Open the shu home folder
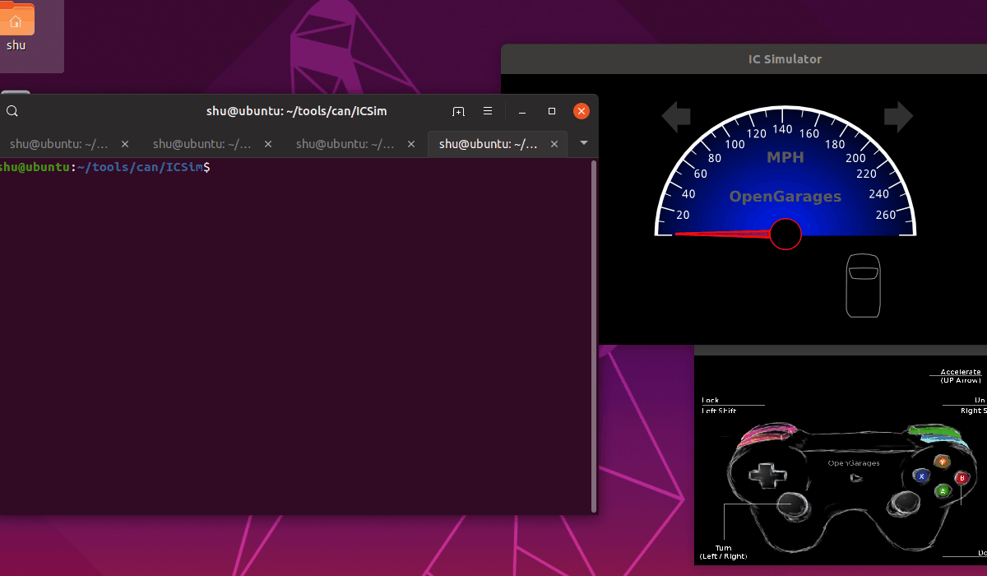 (16, 25)
